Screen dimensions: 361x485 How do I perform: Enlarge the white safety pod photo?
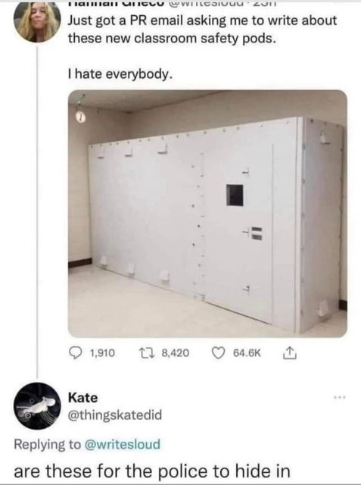coord(207,214)
